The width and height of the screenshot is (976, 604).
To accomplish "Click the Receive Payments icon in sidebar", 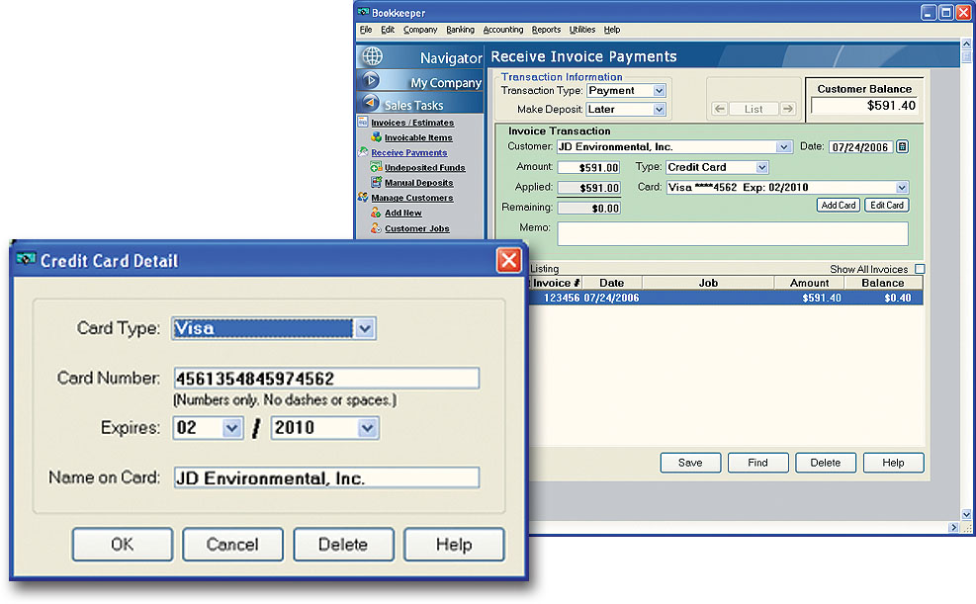I will pyautogui.click(x=364, y=152).
